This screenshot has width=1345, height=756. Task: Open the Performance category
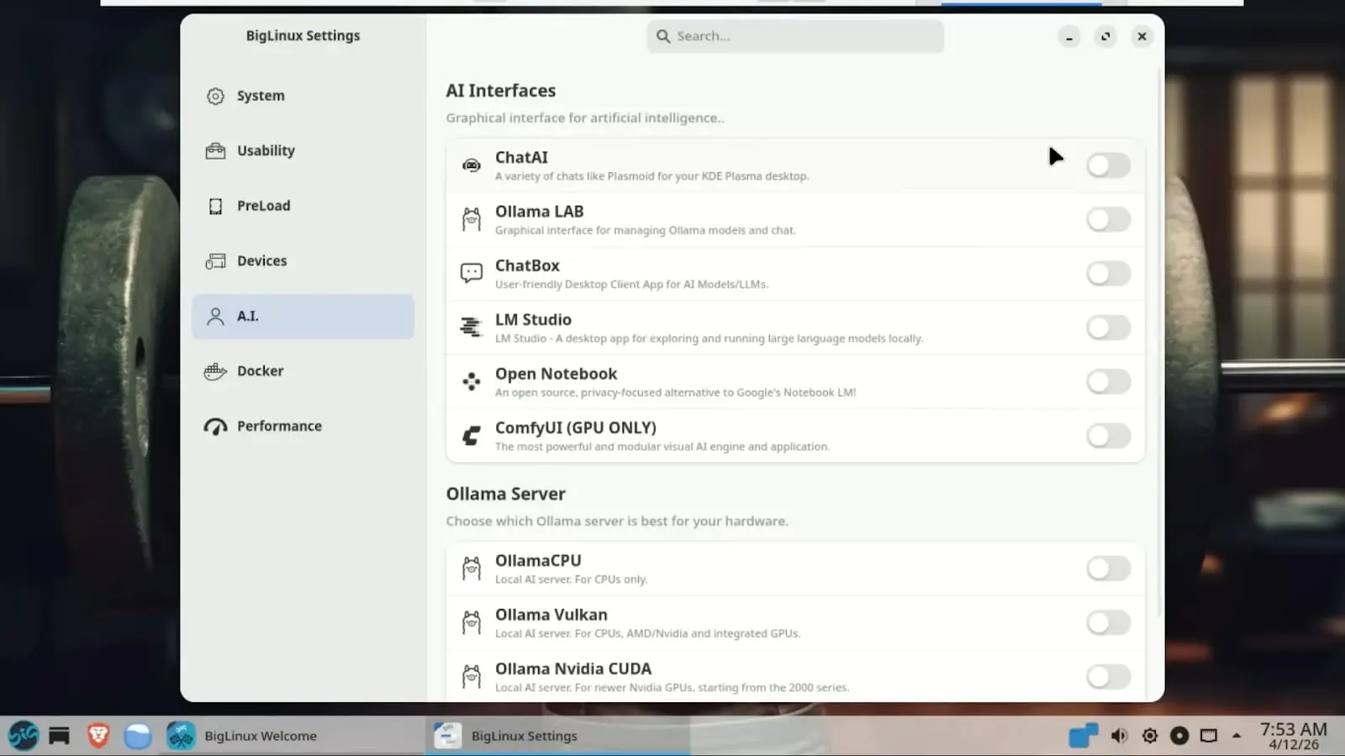coord(303,427)
